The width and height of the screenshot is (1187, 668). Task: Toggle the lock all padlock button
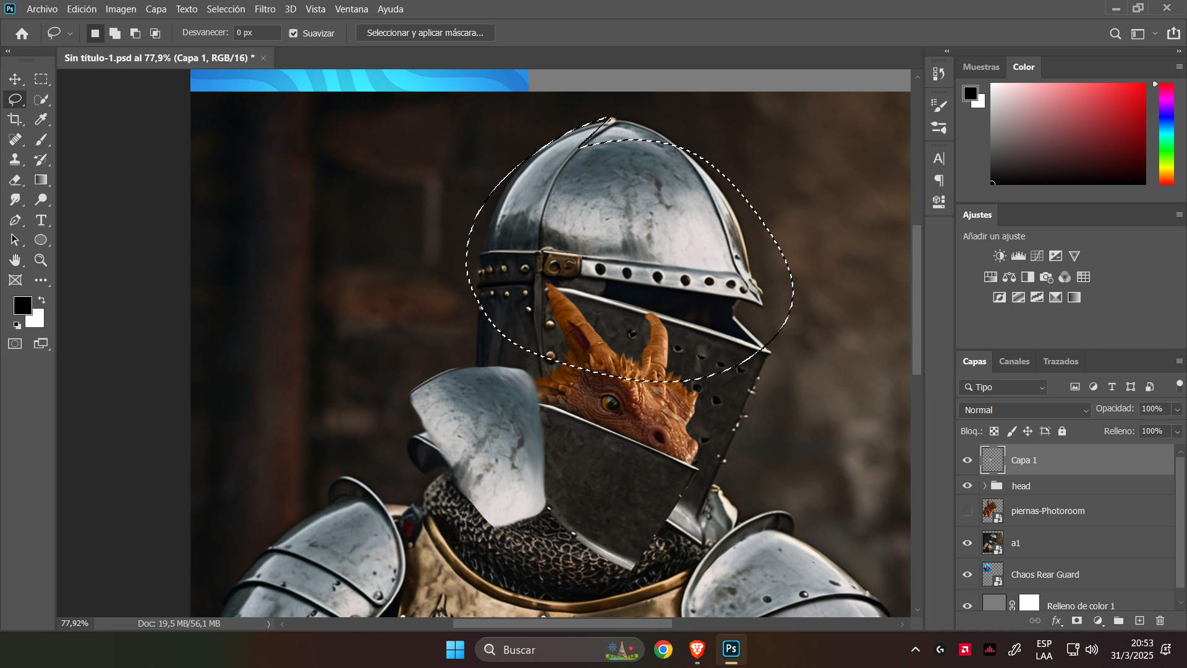(x=1062, y=431)
